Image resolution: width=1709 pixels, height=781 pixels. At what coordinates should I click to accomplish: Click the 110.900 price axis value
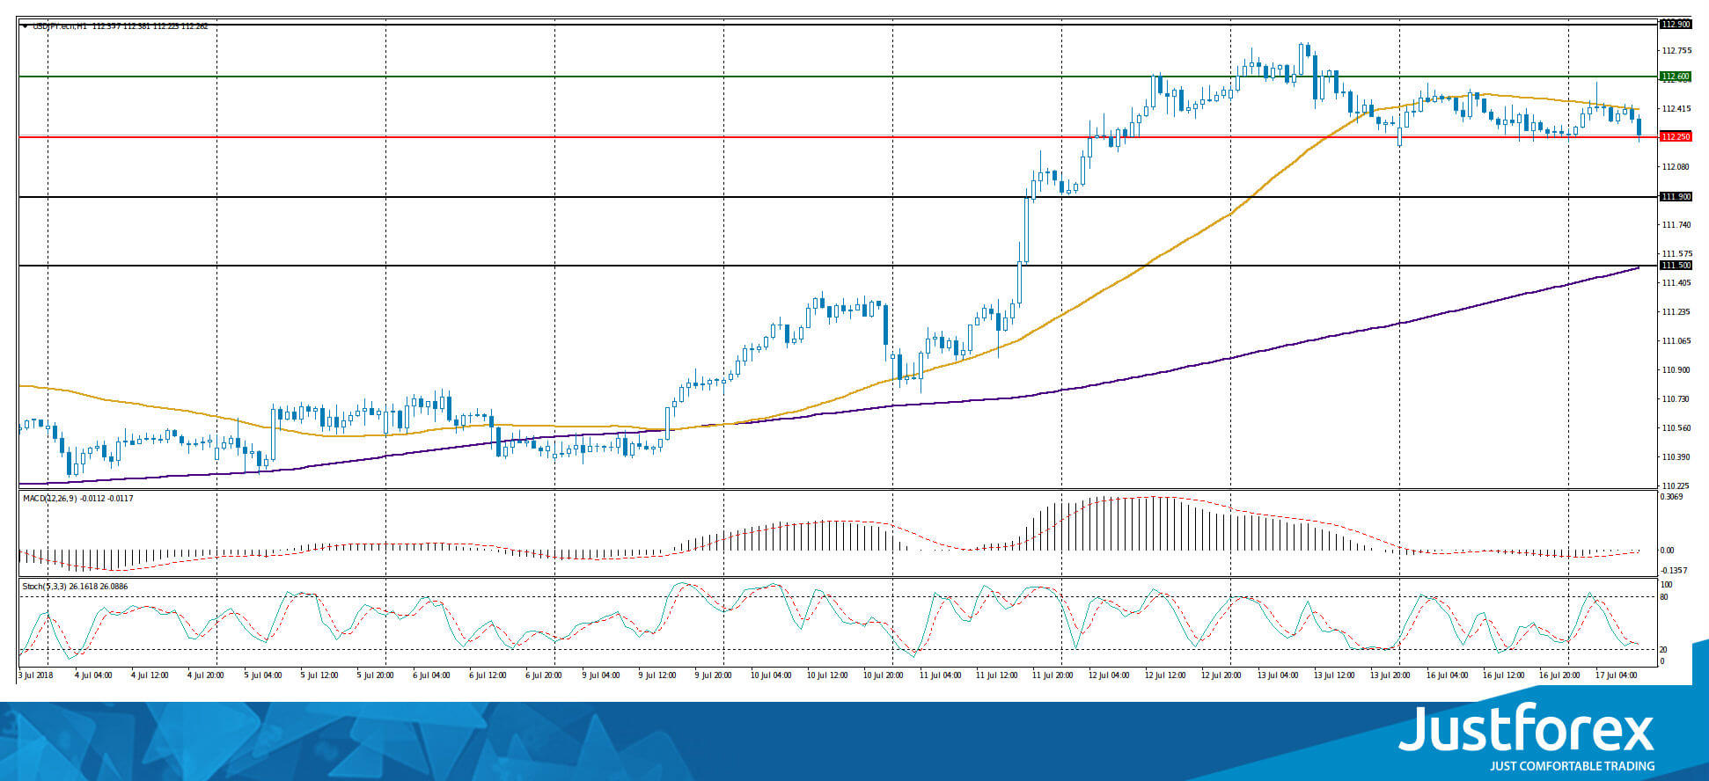(1676, 370)
